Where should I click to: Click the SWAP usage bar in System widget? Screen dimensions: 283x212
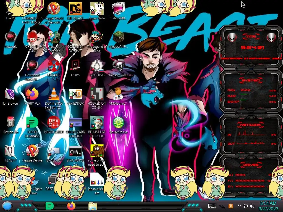[x=243, y=100]
